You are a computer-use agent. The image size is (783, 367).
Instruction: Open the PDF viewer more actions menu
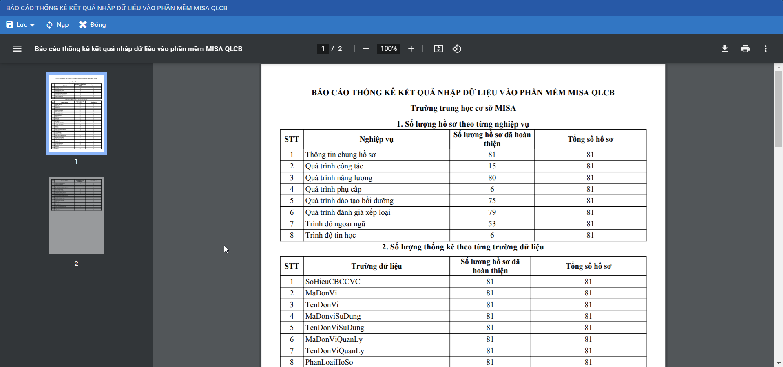(765, 49)
